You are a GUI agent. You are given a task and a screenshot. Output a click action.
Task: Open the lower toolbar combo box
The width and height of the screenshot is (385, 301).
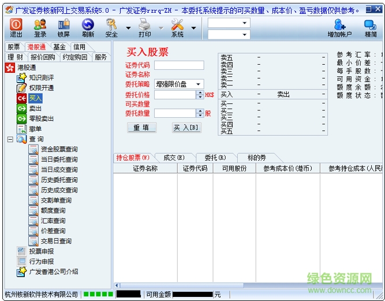pyautogui.click(x=229, y=35)
